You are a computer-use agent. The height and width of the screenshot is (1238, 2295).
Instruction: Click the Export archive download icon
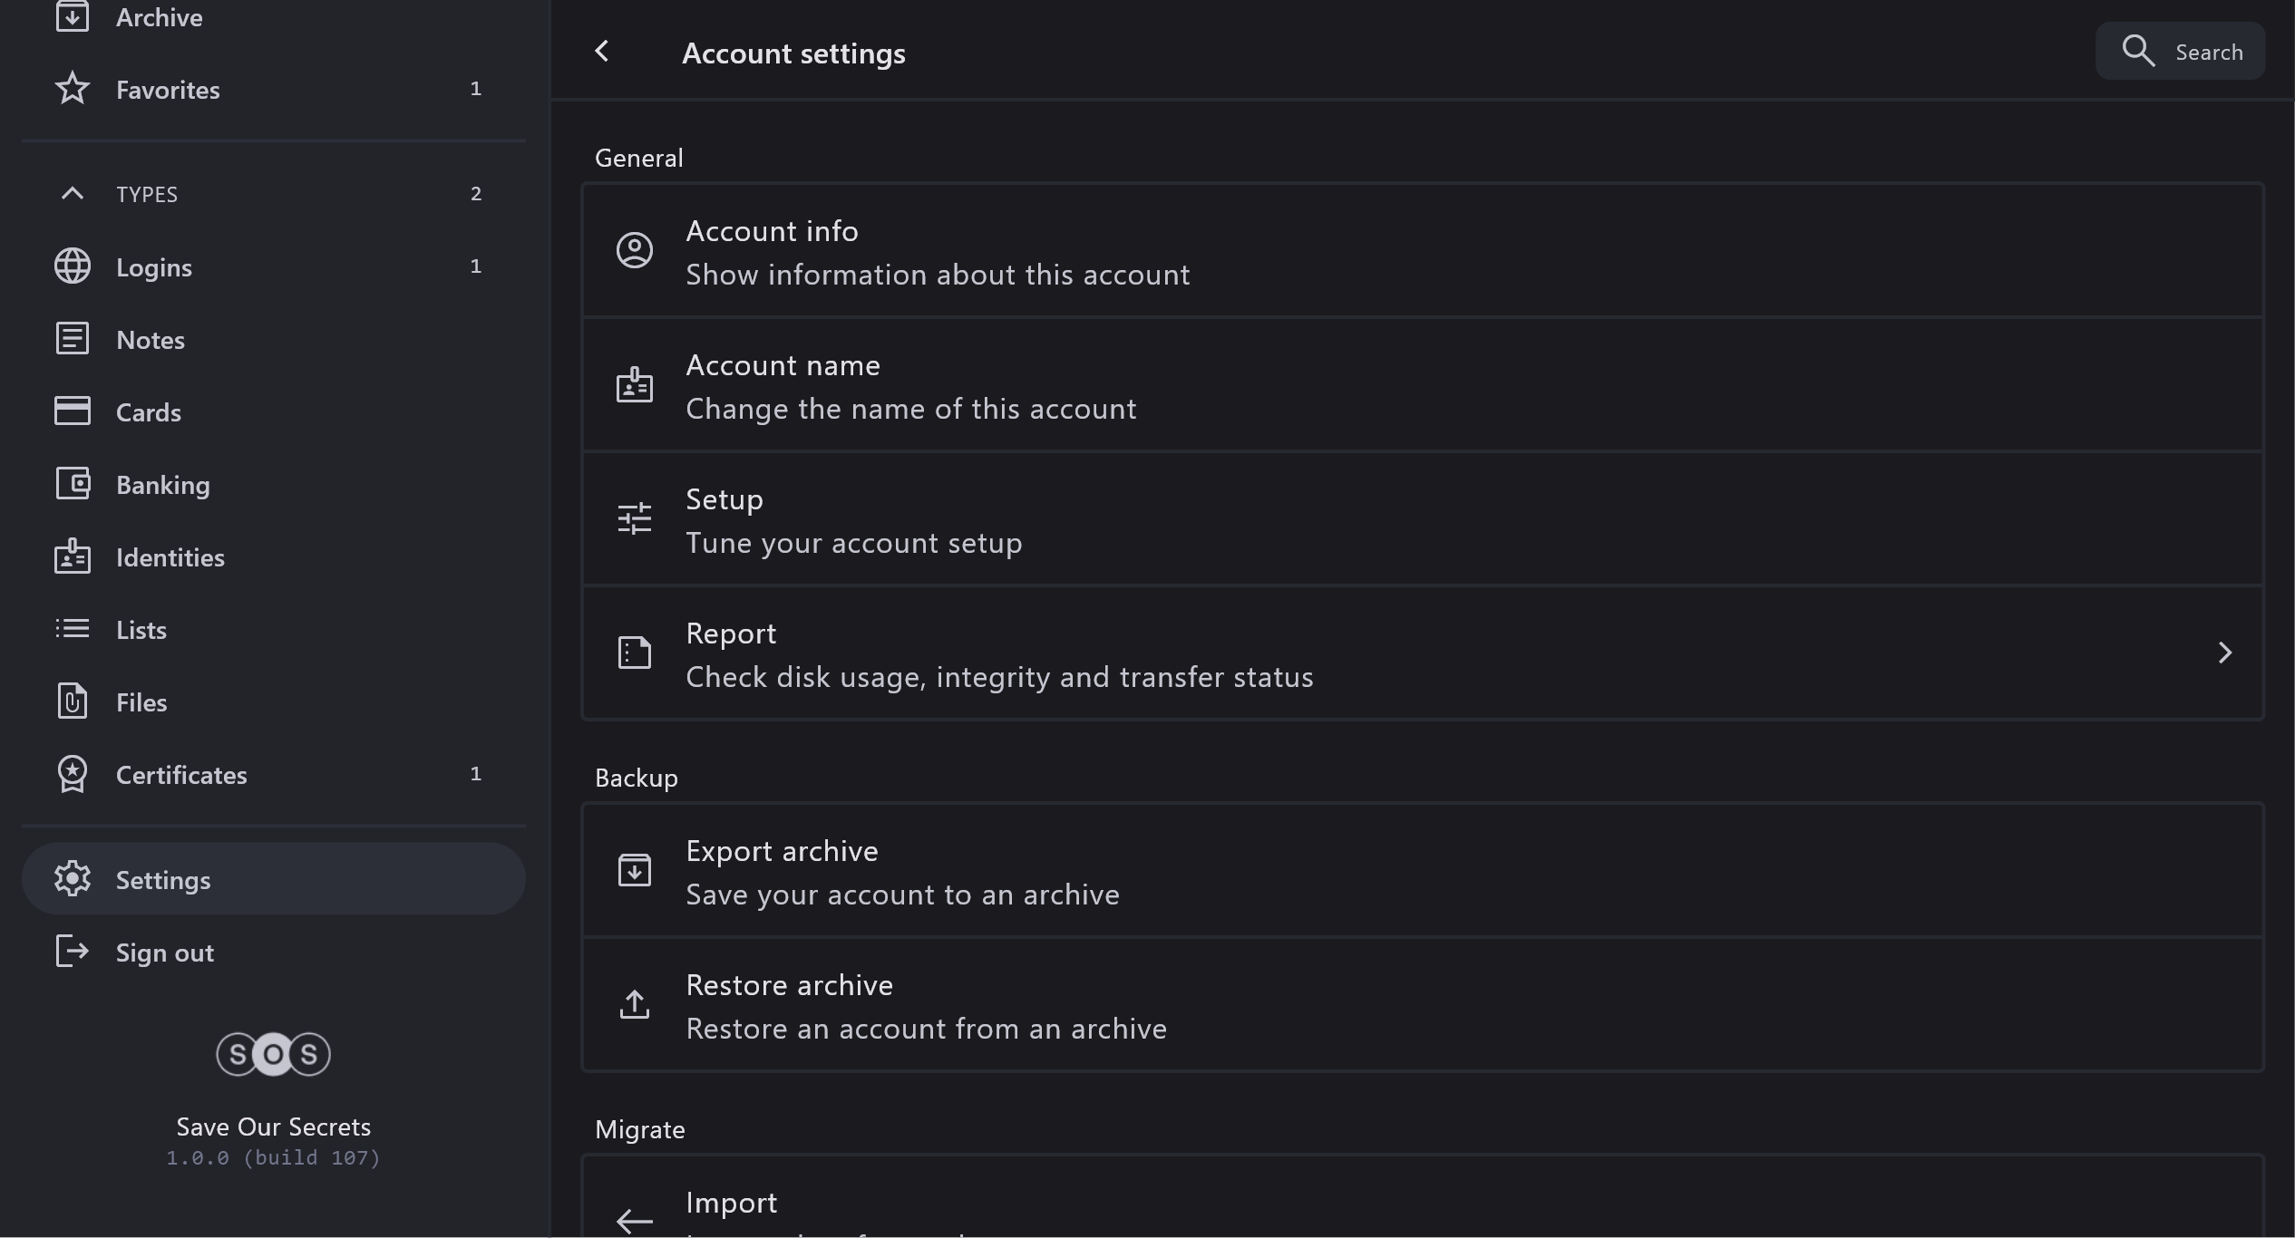pos(634,871)
